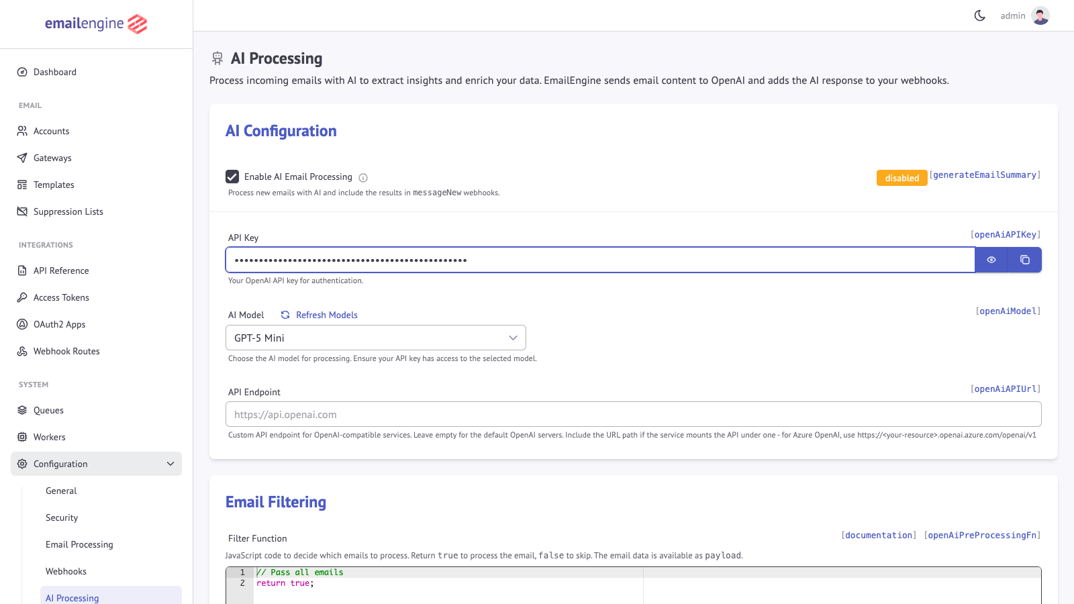Click the Dashboard gauge icon
This screenshot has height=604, width=1074.
[22, 72]
